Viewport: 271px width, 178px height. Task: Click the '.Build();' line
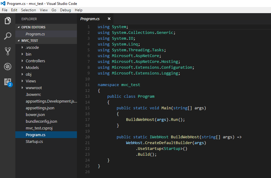tap(146, 154)
